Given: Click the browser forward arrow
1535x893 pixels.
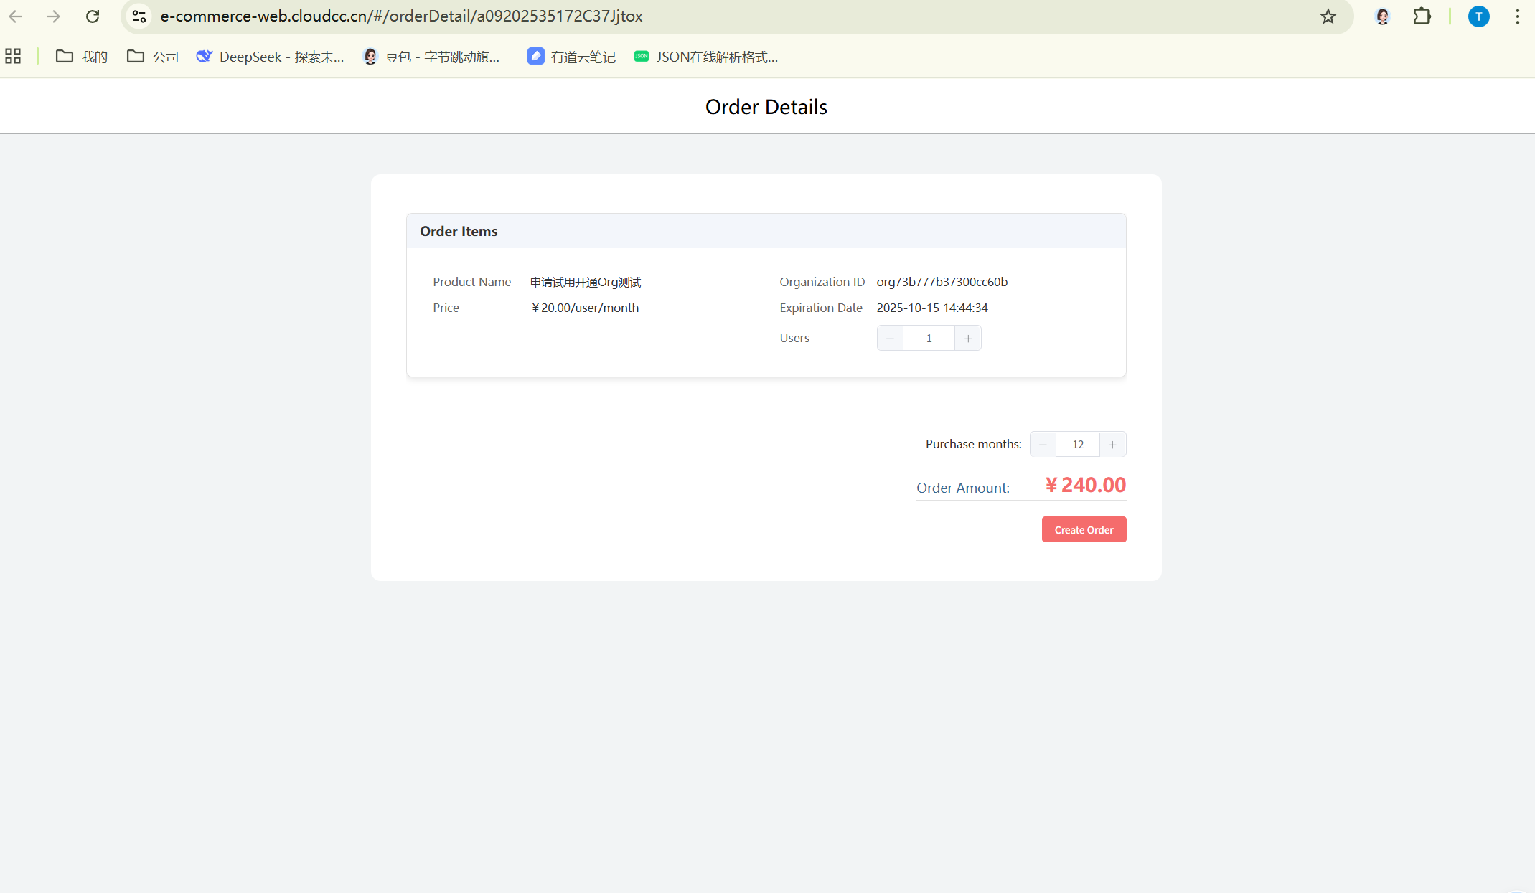Looking at the screenshot, I should pyautogui.click(x=54, y=16).
